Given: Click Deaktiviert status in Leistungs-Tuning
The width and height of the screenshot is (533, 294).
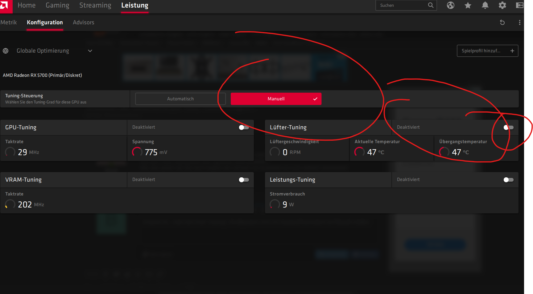Looking at the screenshot, I should click(408, 179).
